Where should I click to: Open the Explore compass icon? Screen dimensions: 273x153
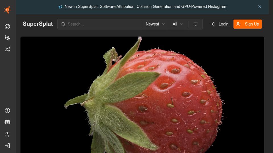click(7, 27)
